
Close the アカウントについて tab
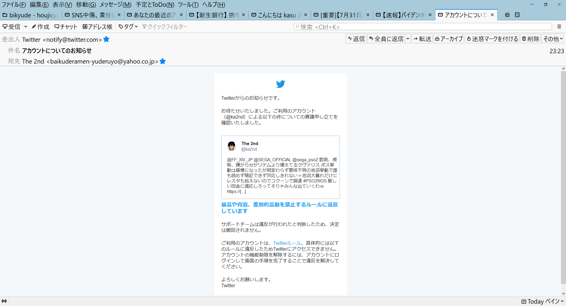coord(492,15)
